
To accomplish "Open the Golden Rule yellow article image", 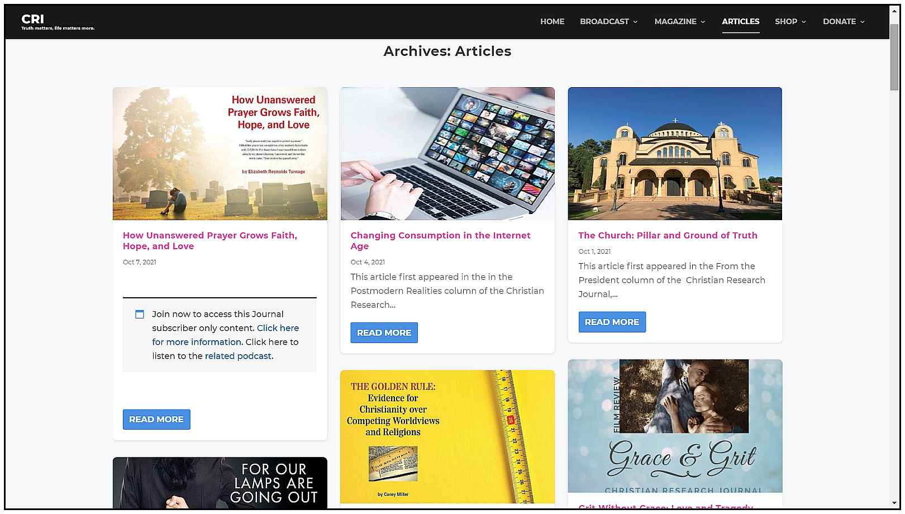I will click(x=447, y=437).
